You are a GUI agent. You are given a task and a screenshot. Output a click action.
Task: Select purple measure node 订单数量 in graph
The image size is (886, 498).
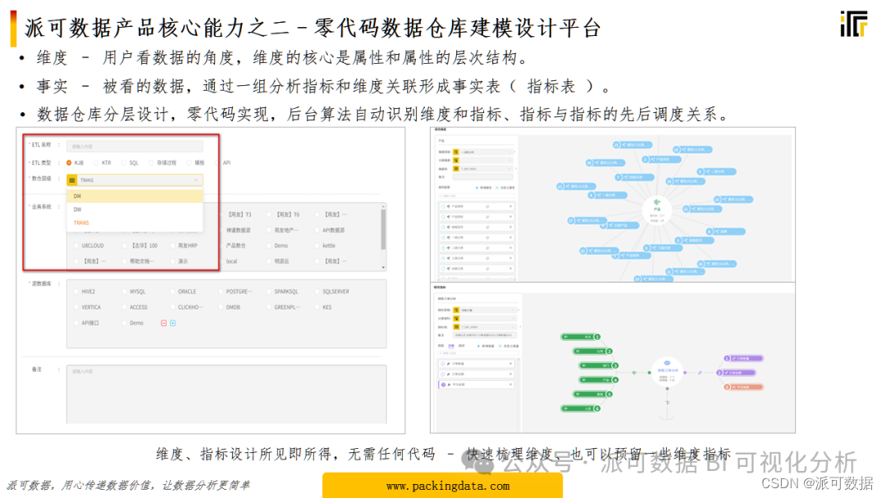[x=743, y=358]
